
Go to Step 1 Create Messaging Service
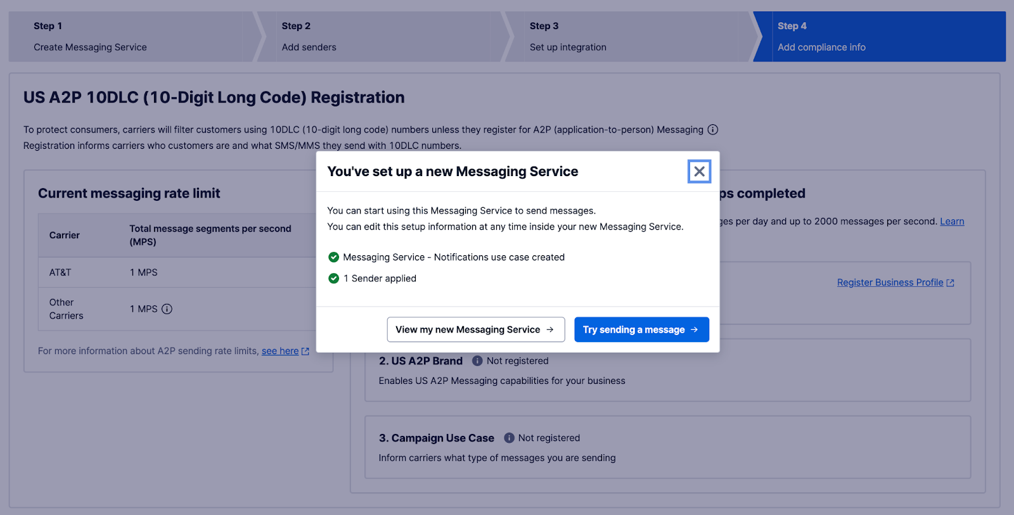point(132,37)
